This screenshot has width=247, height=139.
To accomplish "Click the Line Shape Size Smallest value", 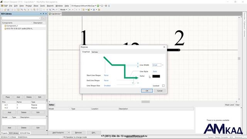I will coord(107,86).
